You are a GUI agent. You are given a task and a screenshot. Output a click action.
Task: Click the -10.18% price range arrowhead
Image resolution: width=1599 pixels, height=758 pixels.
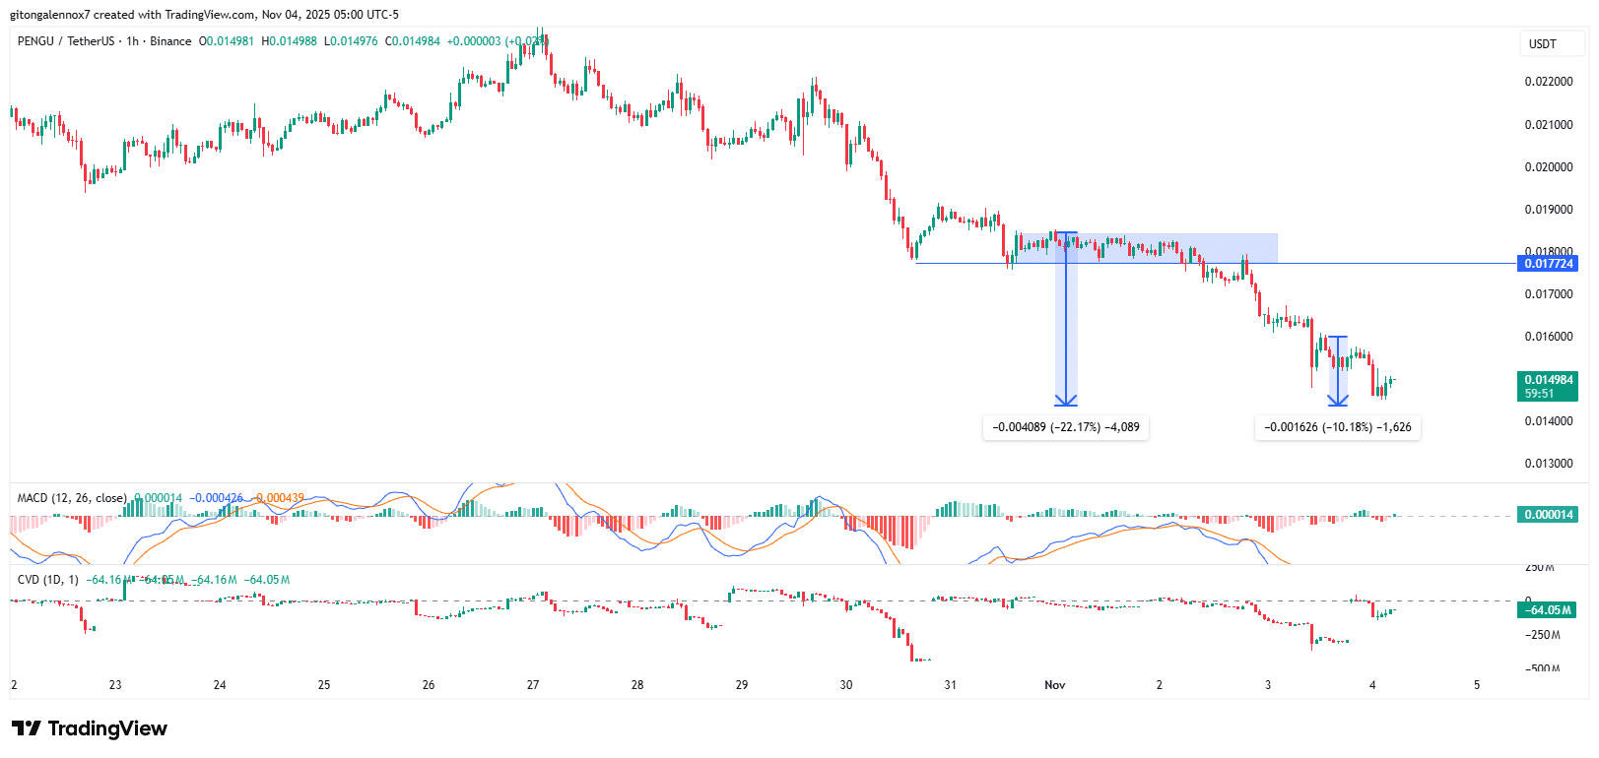tap(1337, 400)
